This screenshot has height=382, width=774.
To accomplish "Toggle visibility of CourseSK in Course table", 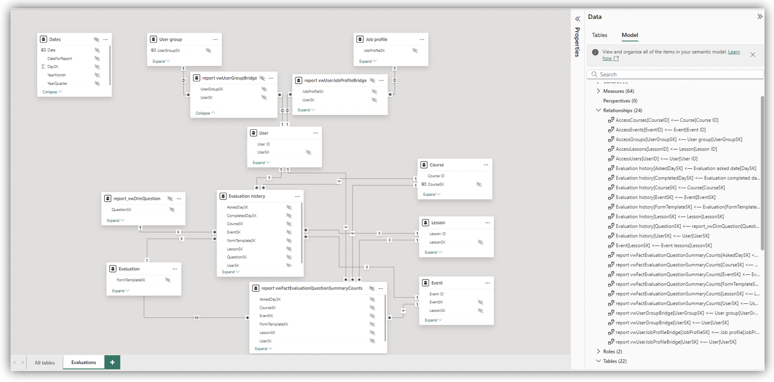I will (479, 185).
